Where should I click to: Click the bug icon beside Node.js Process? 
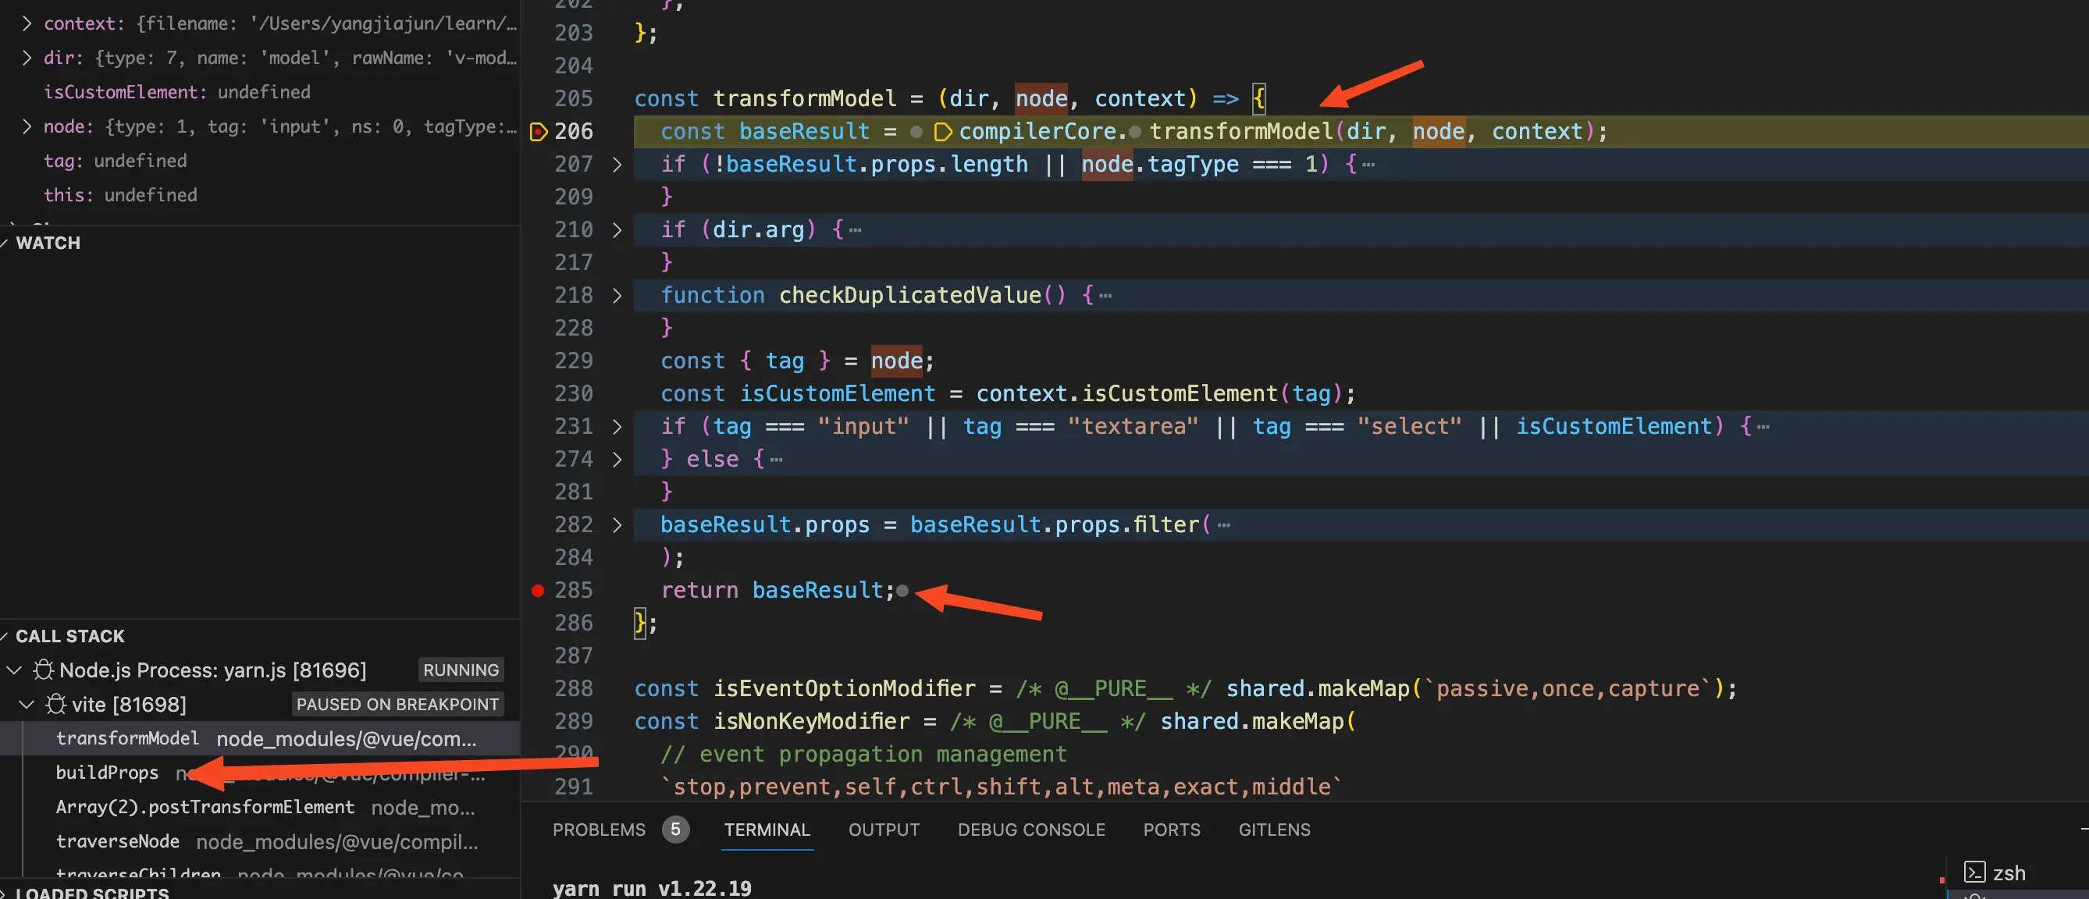(43, 670)
